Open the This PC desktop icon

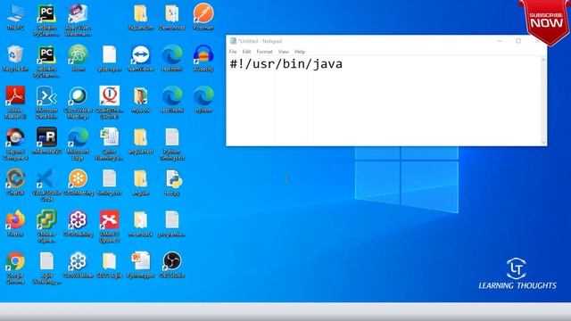pyautogui.click(x=15, y=18)
